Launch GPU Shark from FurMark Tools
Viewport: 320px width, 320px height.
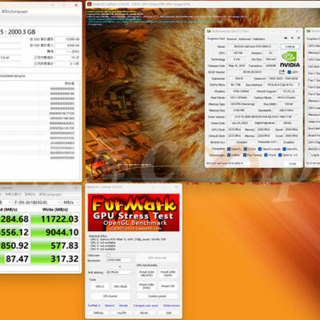pos(121,286)
